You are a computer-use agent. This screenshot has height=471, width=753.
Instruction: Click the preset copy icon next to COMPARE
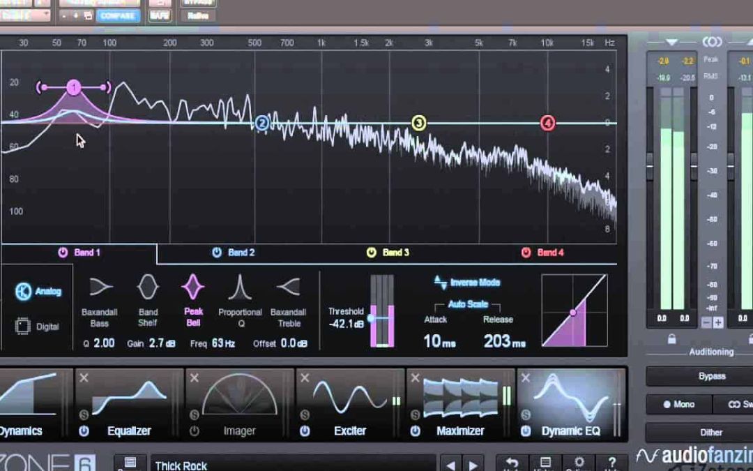pos(88,16)
